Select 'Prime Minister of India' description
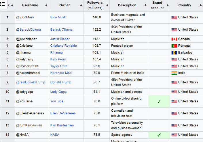The width and height of the screenshot is (203, 142). 128,73
